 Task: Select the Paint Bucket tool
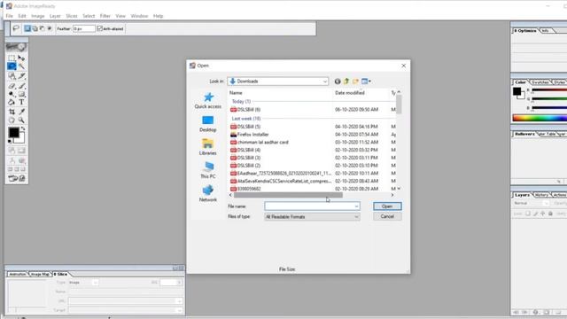pos(12,103)
